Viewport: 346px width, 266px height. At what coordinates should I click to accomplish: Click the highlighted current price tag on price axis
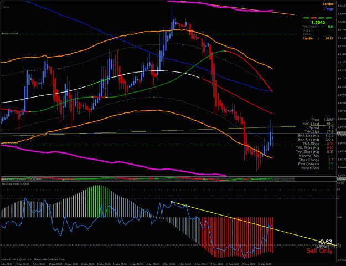(341, 133)
